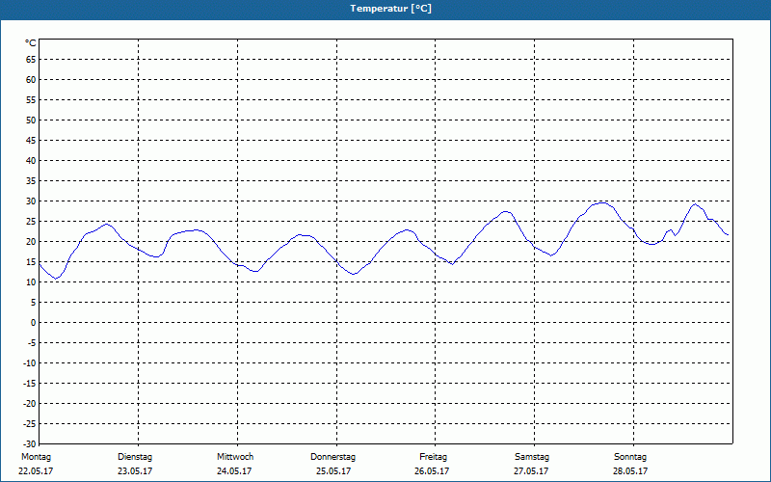Click the 26.05.17 date label
This screenshot has height=482, width=771.
click(x=432, y=471)
